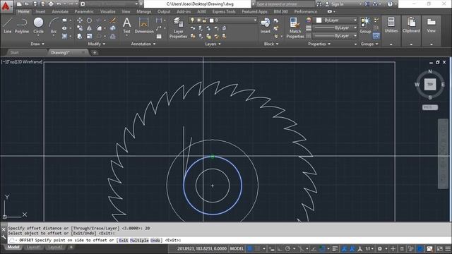Open the lineweight ByLayer dropdown

[336, 28]
